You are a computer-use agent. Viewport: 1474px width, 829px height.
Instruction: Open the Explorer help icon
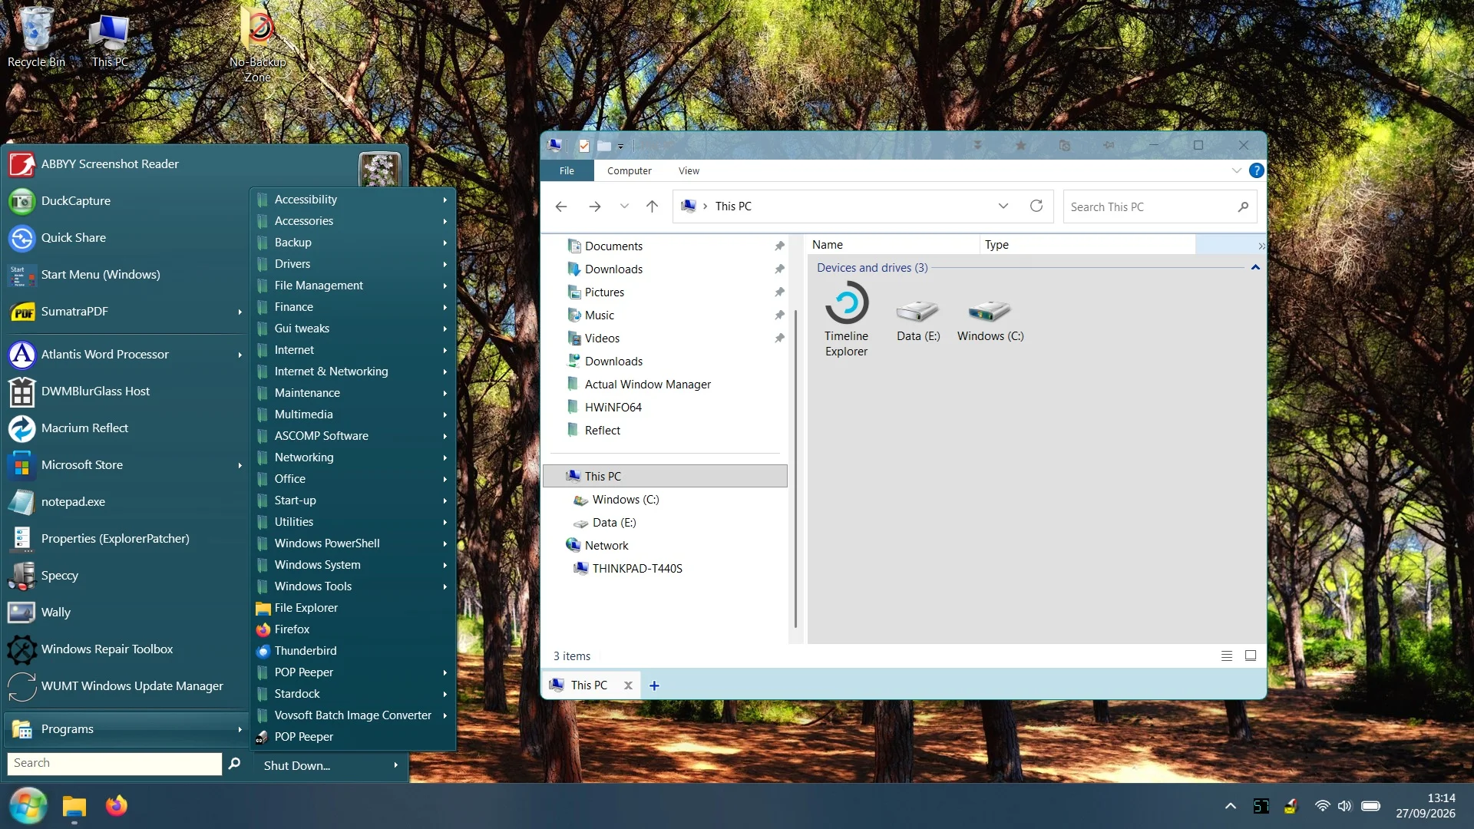(1256, 170)
